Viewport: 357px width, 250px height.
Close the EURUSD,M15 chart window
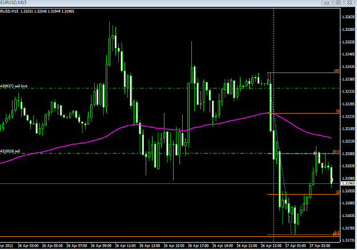[350, 2]
